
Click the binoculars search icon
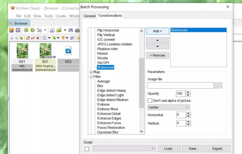click(x=71, y=30)
